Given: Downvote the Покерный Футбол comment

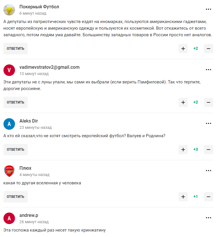Looking at the screenshot, I should click(x=208, y=49).
